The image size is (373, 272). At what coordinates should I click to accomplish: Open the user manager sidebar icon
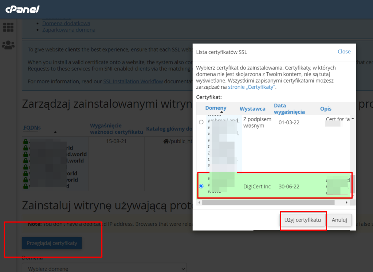8,45
